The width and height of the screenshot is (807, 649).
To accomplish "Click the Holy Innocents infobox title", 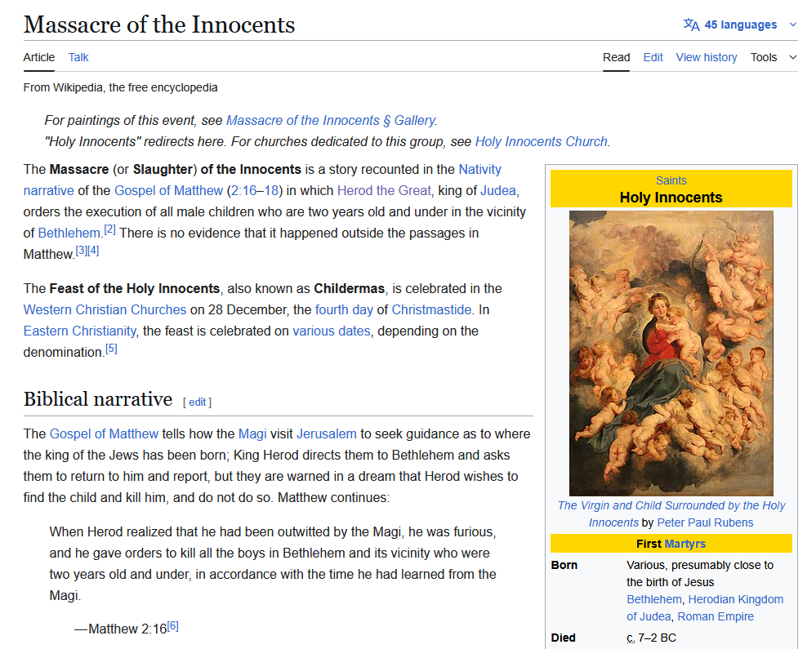I will pyautogui.click(x=671, y=198).
